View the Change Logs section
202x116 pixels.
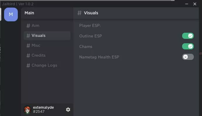pyautogui.click(x=47, y=65)
